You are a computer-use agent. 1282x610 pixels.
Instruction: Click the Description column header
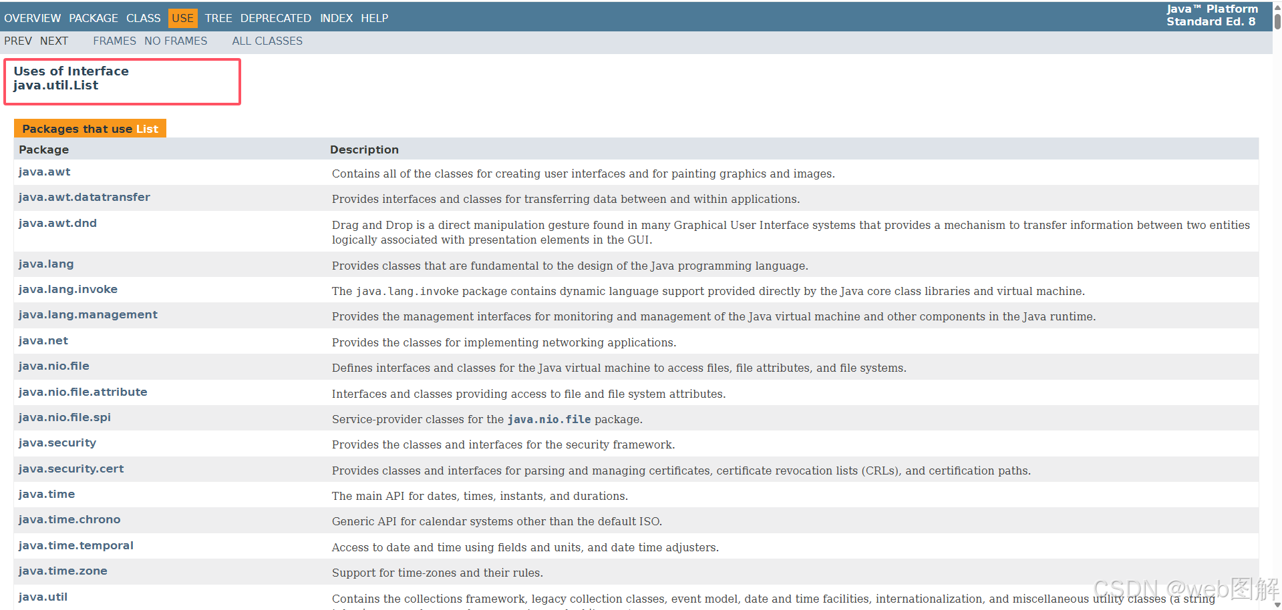(x=364, y=149)
